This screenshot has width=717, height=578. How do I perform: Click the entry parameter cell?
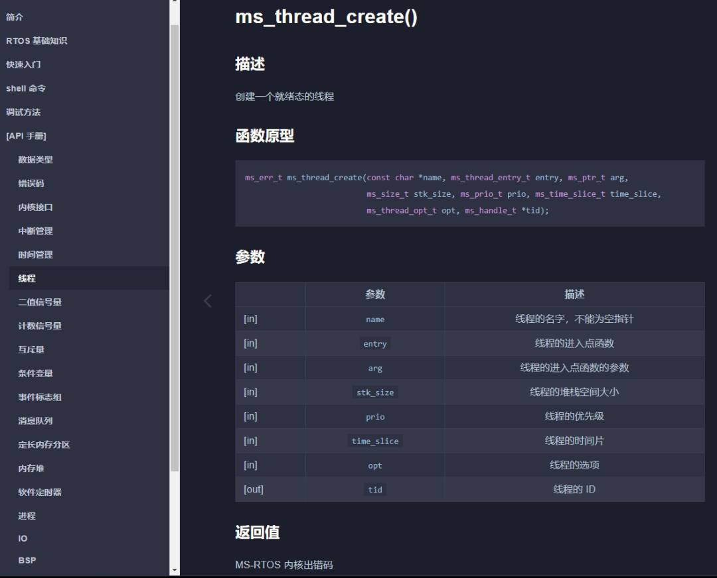pos(375,343)
